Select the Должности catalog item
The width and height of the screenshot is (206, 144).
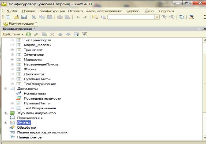(x=34, y=74)
